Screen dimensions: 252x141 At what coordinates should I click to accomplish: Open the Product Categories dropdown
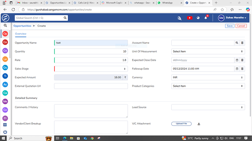click(x=208, y=86)
